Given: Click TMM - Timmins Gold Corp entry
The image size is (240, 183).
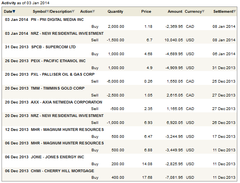Looking at the screenshot, I should (59, 88).
